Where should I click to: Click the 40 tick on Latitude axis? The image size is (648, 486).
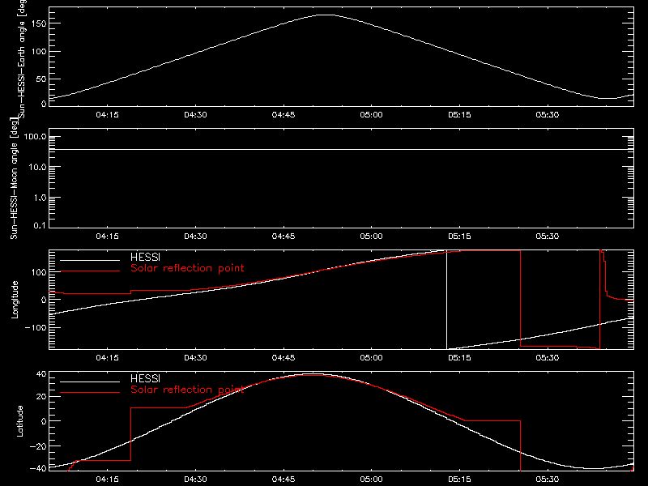pos(41,374)
